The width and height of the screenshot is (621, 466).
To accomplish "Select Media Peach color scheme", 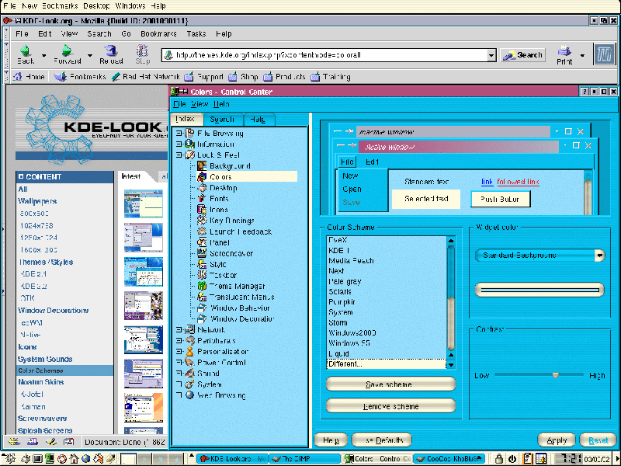I will [x=351, y=261].
